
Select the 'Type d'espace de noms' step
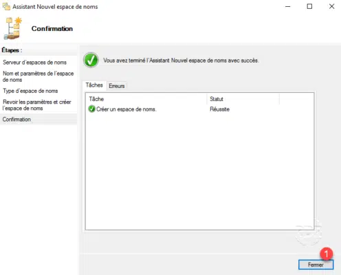point(30,91)
